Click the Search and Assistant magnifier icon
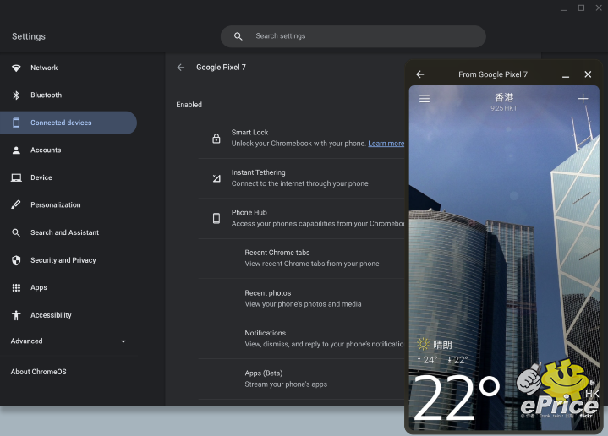The width and height of the screenshot is (608, 436). [x=16, y=232]
